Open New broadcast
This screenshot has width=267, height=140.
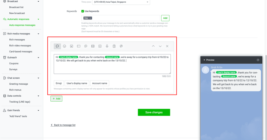(17, 13)
